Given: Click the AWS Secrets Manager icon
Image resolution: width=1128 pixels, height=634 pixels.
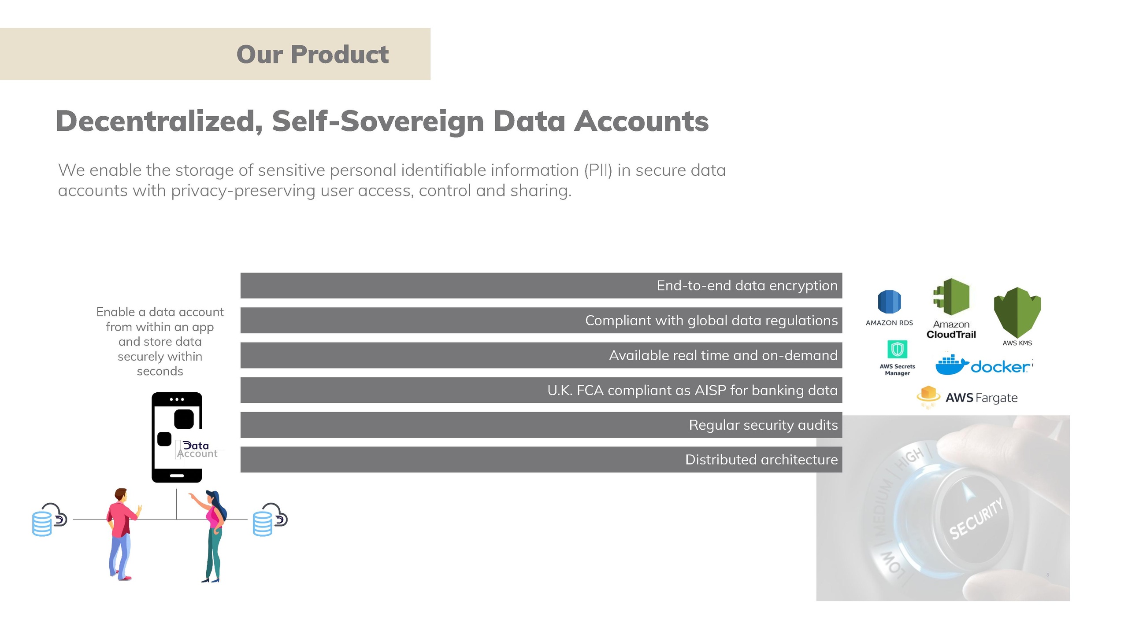Looking at the screenshot, I should [897, 350].
